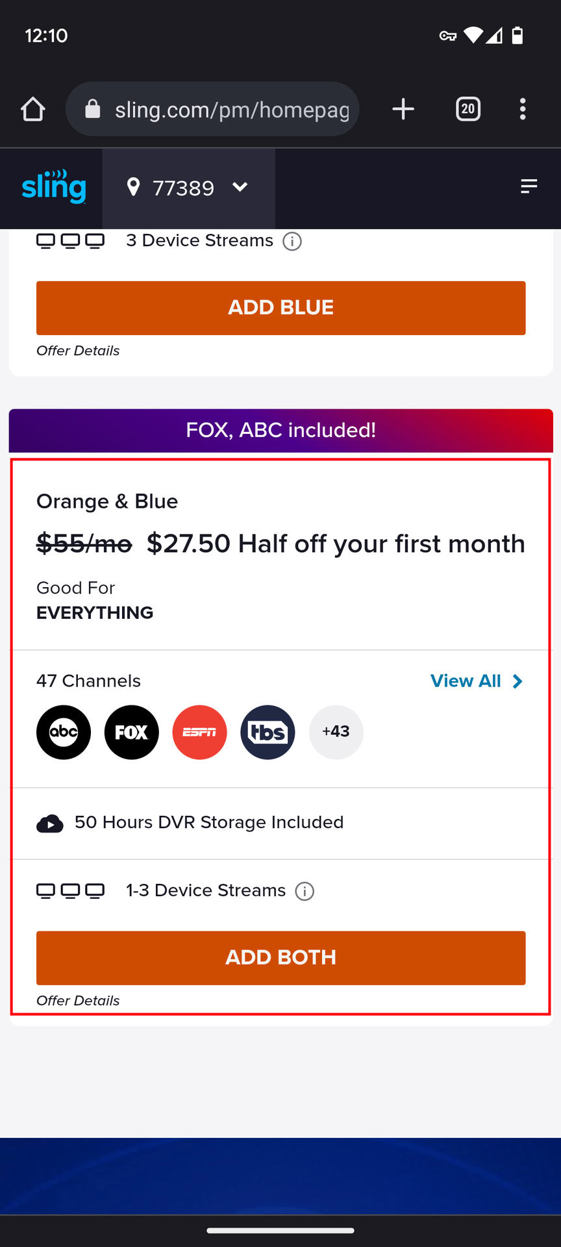Show the open tabs switcher
Viewport: 561px width, 1247px height.
(468, 109)
